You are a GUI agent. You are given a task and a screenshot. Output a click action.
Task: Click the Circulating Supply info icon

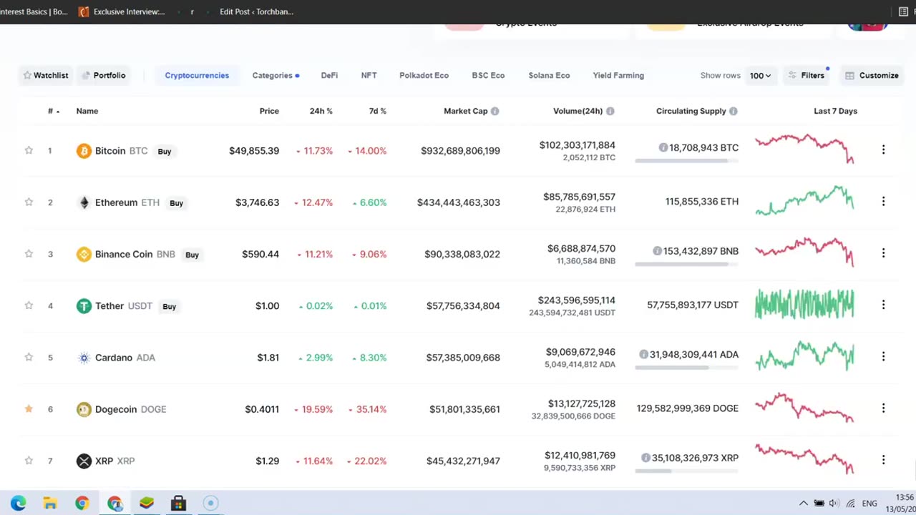[x=733, y=111]
